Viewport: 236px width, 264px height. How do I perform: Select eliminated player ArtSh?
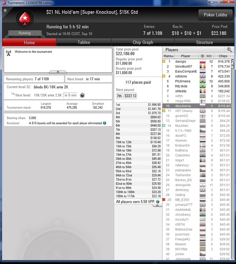(197, 96)
